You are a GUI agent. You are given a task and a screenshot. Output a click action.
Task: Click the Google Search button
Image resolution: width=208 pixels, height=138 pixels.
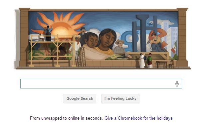80,98
